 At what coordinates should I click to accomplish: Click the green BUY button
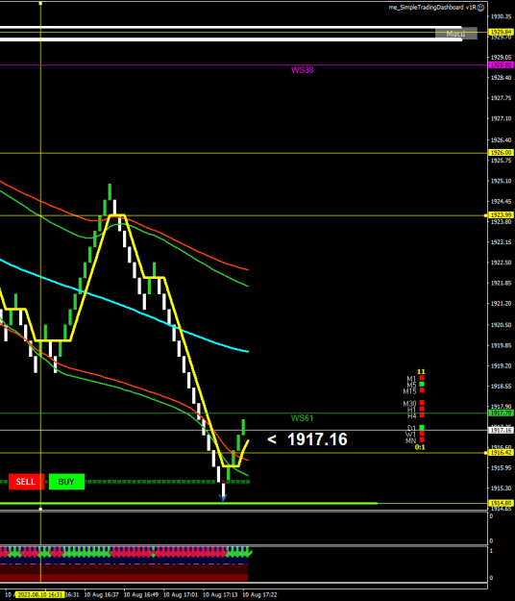[66, 482]
